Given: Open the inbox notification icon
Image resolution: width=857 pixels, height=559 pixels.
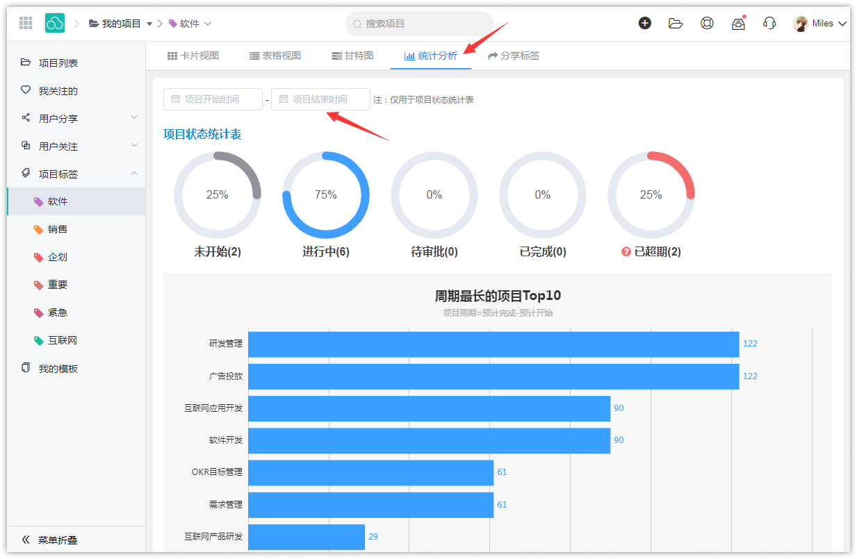Looking at the screenshot, I should coord(738,24).
